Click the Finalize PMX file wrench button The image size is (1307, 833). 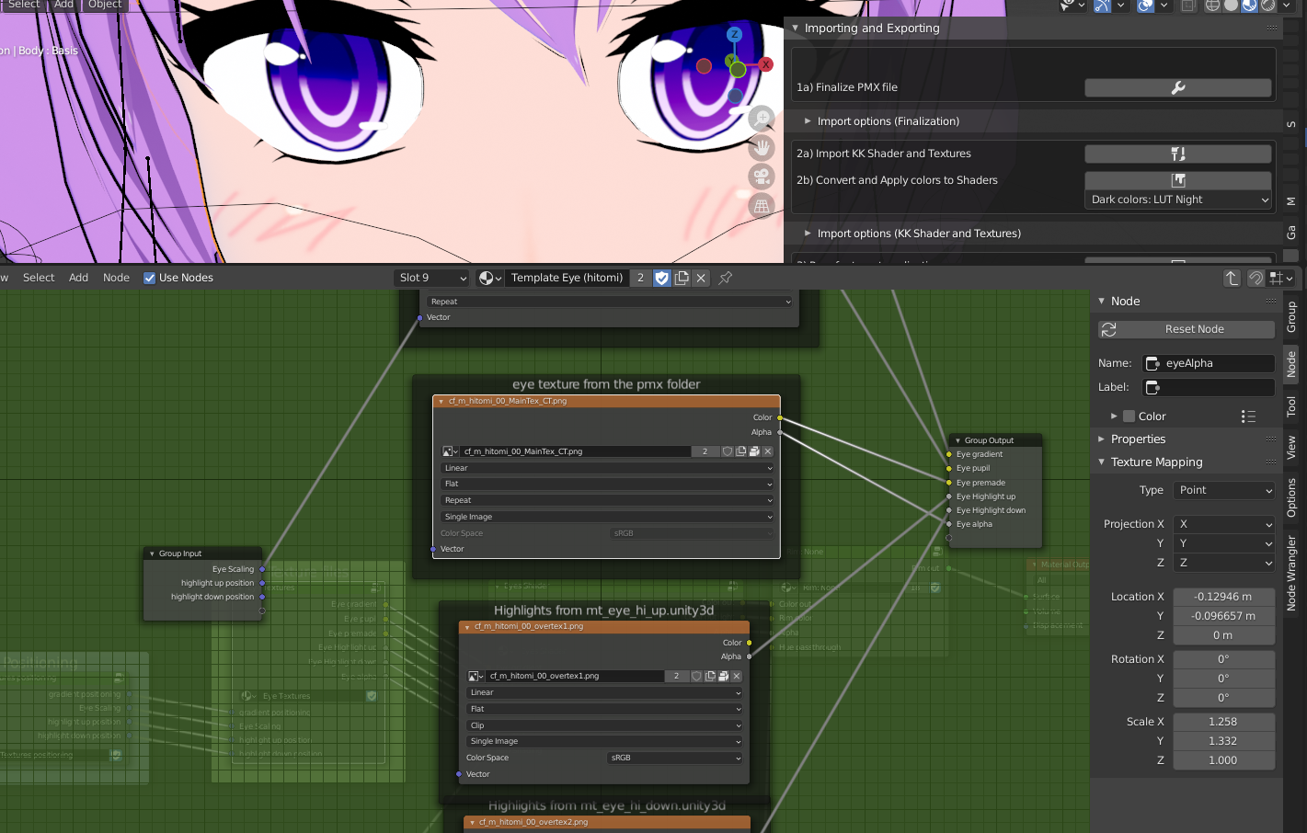click(1177, 87)
